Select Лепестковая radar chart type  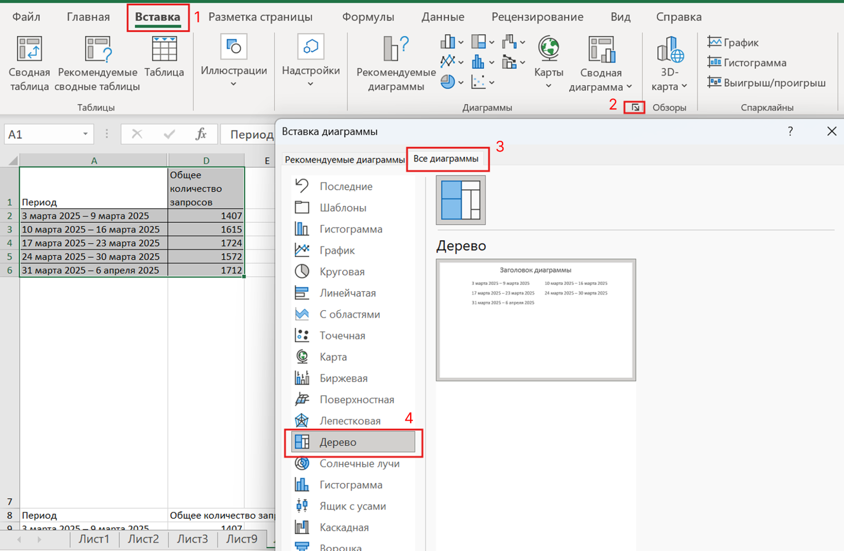point(350,421)
